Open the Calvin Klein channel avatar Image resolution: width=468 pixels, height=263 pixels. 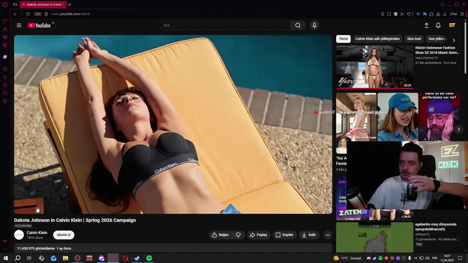(19, 235)
